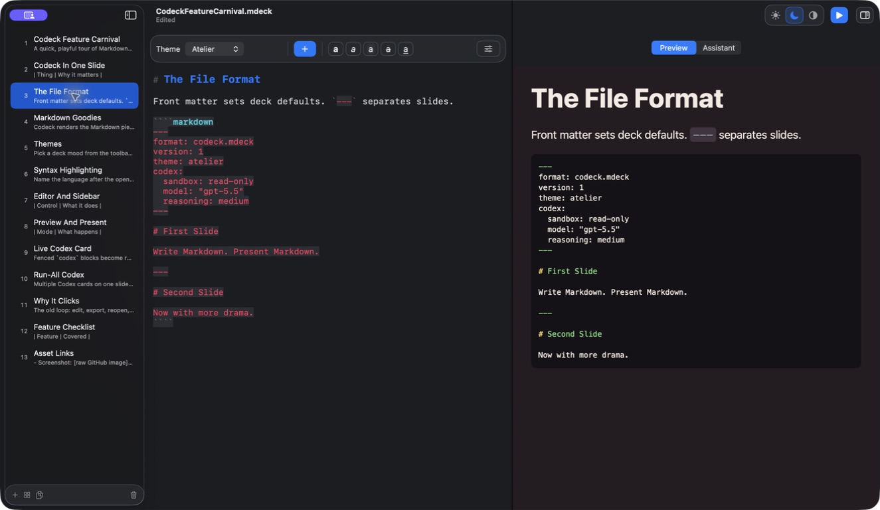The height and width of the screenshot is (510, 880).
Task: Apply bold formatting with first 'a' button
Action: (x=336, y=49)
